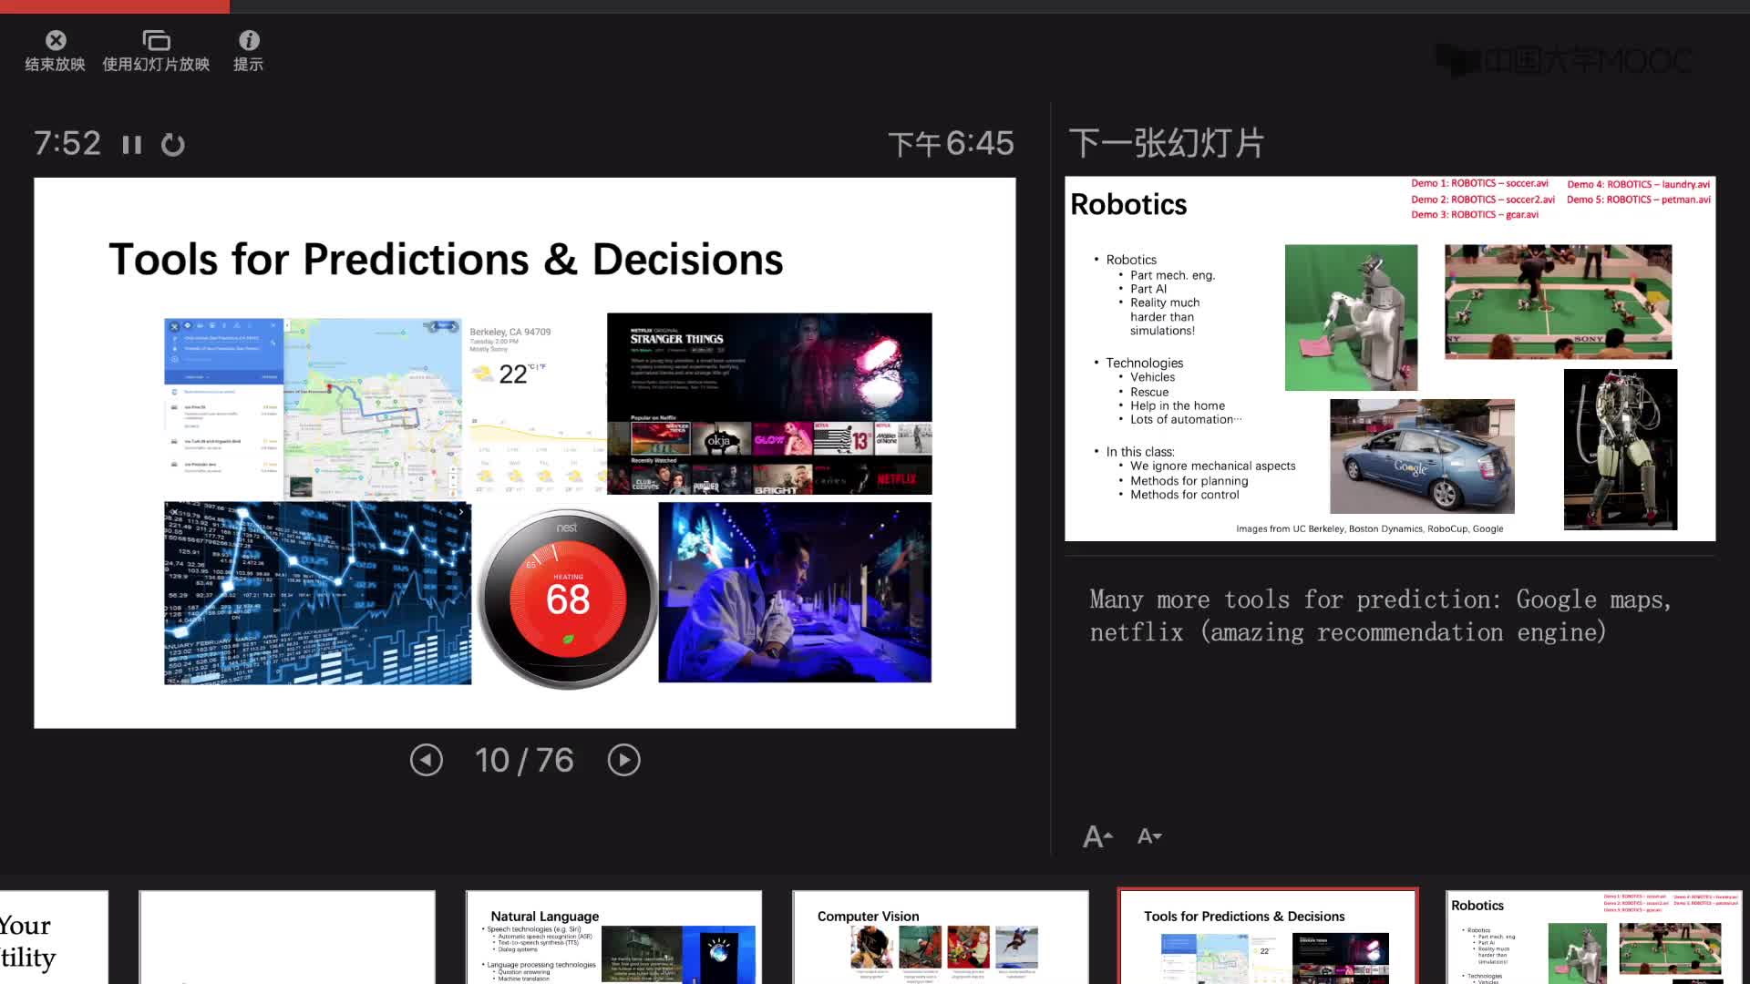This screenshot has width=1750, height=984.
Task: Go to the previous slide arrow
Action: point(427,760)
